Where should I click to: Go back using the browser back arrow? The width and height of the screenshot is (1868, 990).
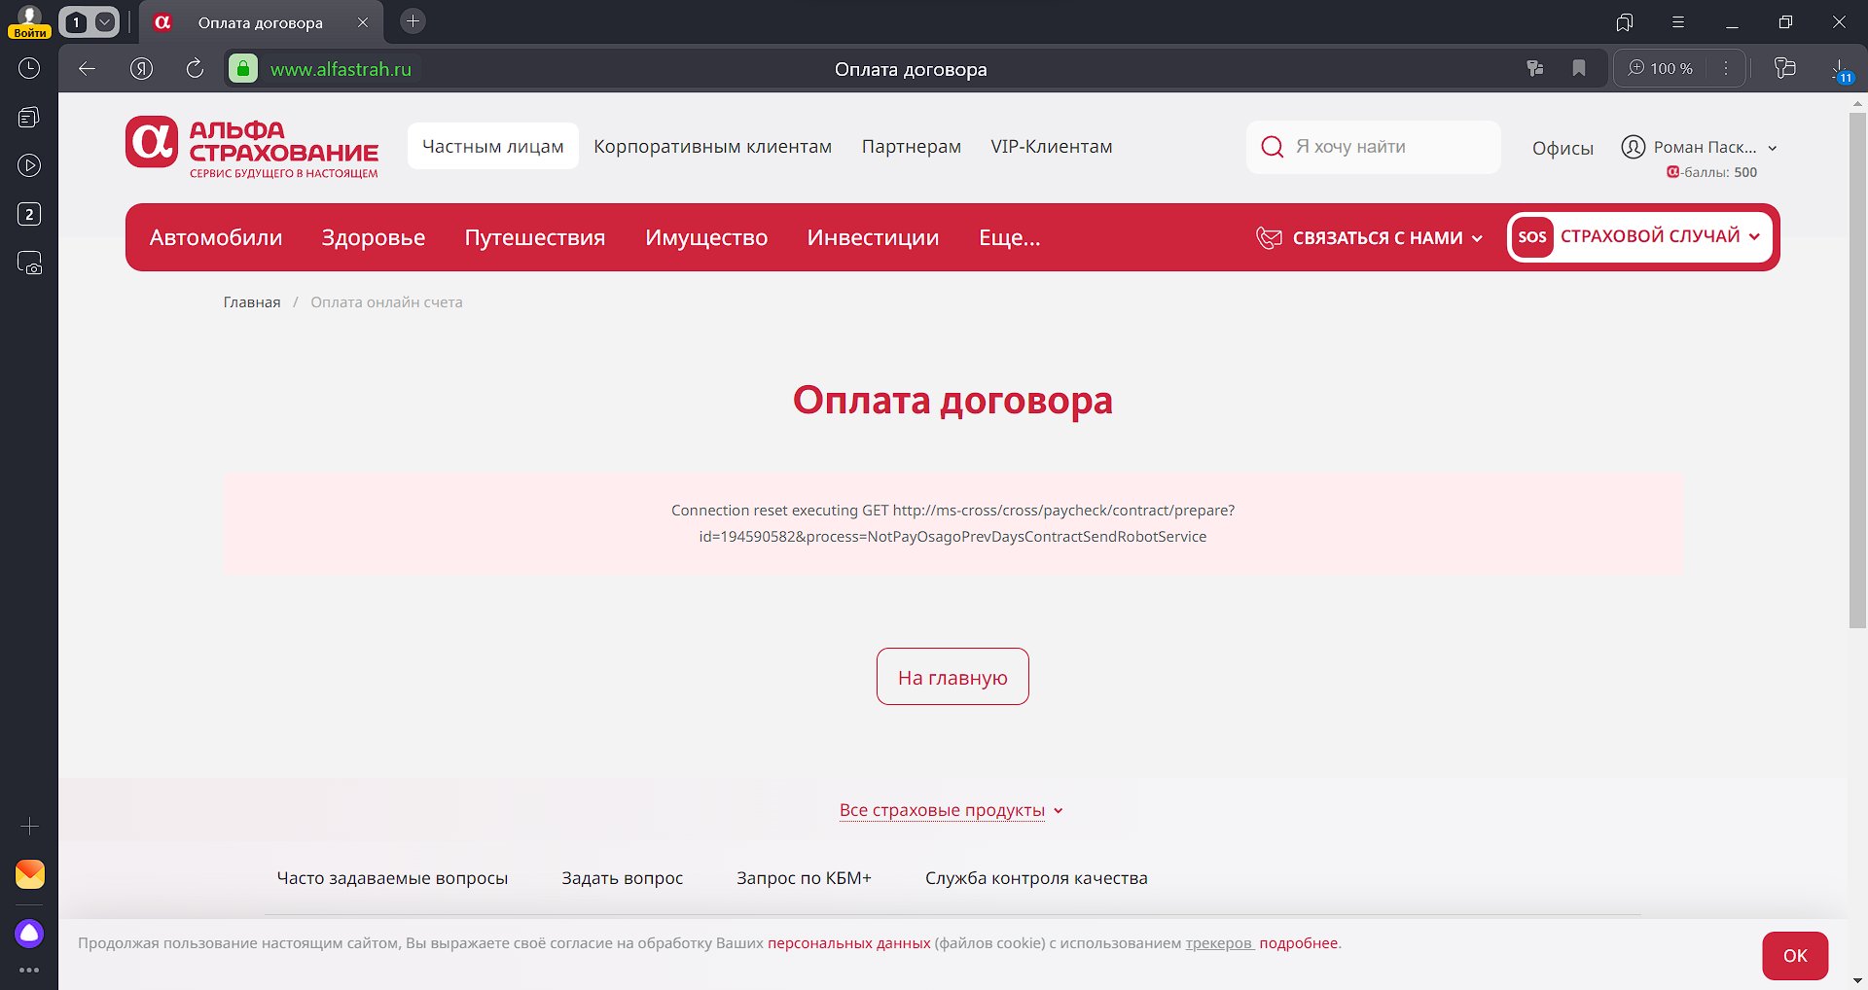pos(88,68)
